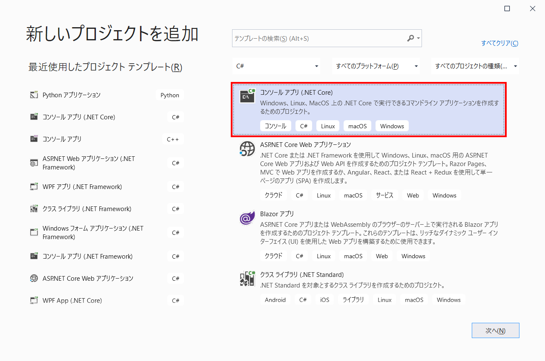
Task: Click the クラス ライブラリ (.NET Standard) template icon
Action: [247, 279]
